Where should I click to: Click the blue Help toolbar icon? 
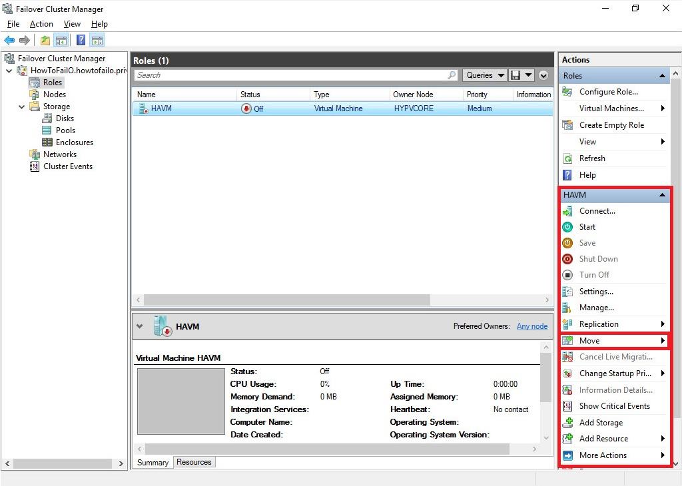point(81,41)
